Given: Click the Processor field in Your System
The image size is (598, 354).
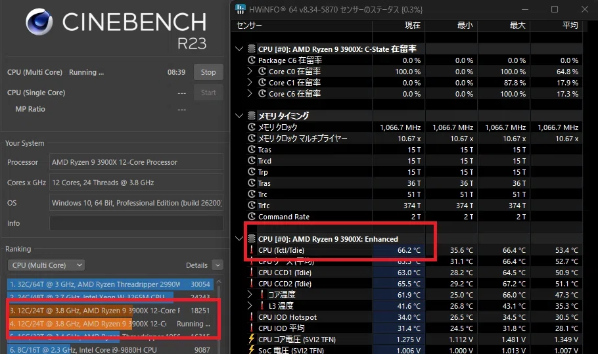Looking at the screenshot, I should click(136, 162).
